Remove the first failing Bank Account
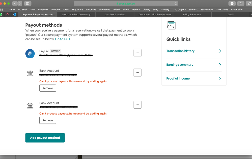Viewport: 252px width, 159px height. pyautogui.click(x=48, y=88)
